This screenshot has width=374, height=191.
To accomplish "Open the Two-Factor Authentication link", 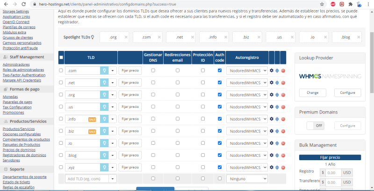I will 24,75.
